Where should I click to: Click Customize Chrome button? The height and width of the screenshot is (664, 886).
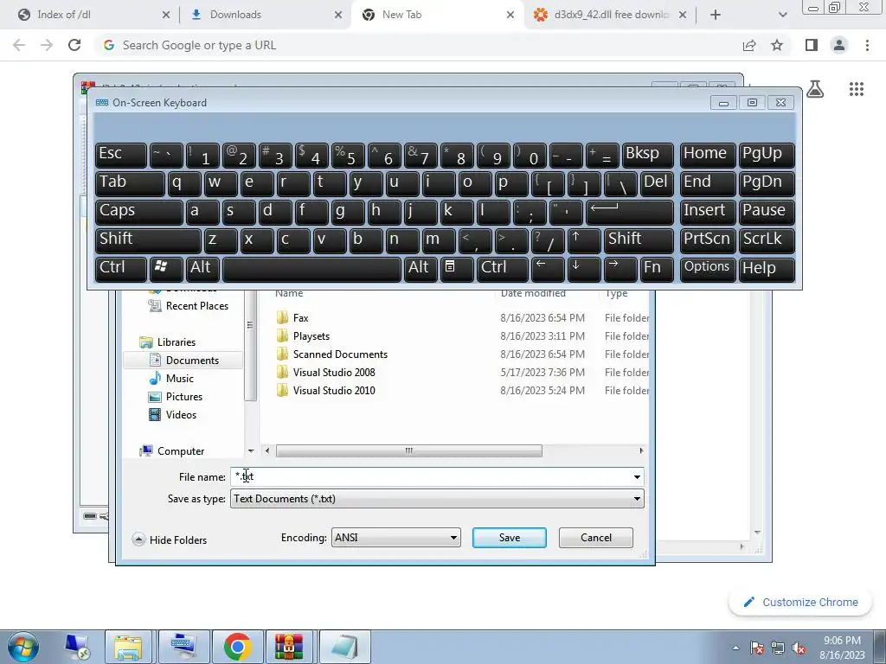pyautogui.click(x=800, y=602)
